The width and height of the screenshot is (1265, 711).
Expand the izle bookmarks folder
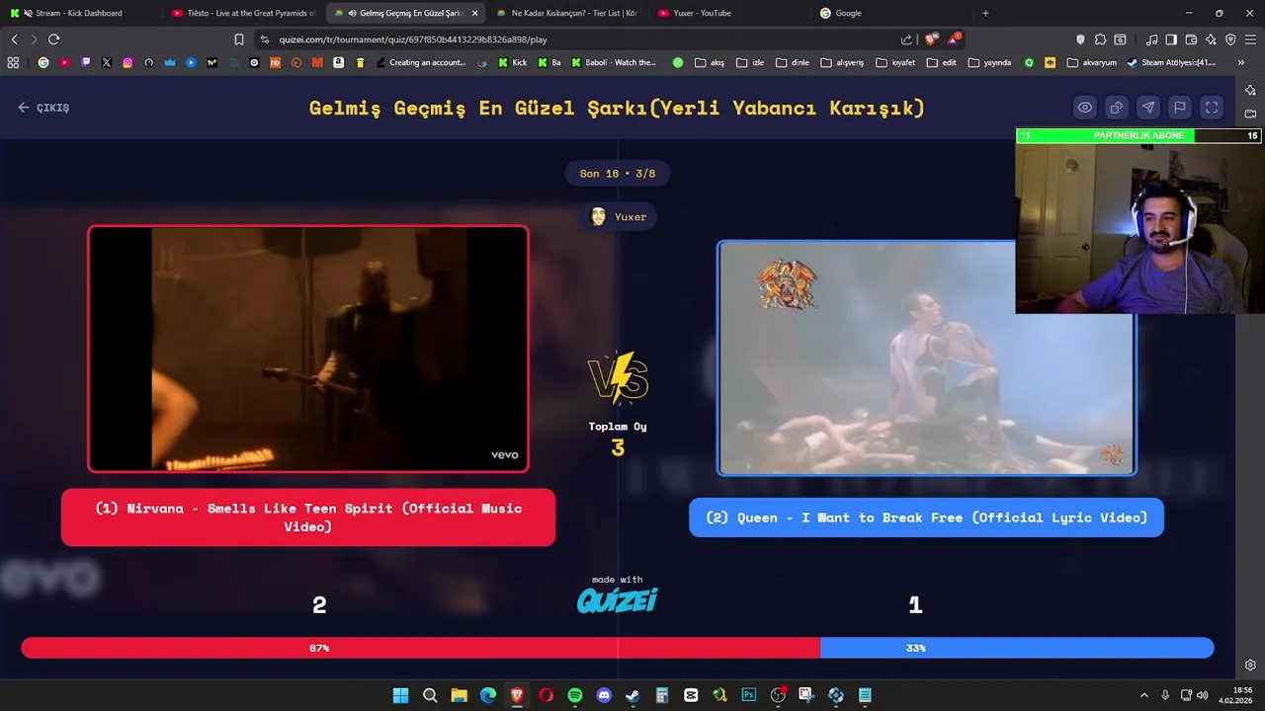pyautogui.click(x=750, y=62)
